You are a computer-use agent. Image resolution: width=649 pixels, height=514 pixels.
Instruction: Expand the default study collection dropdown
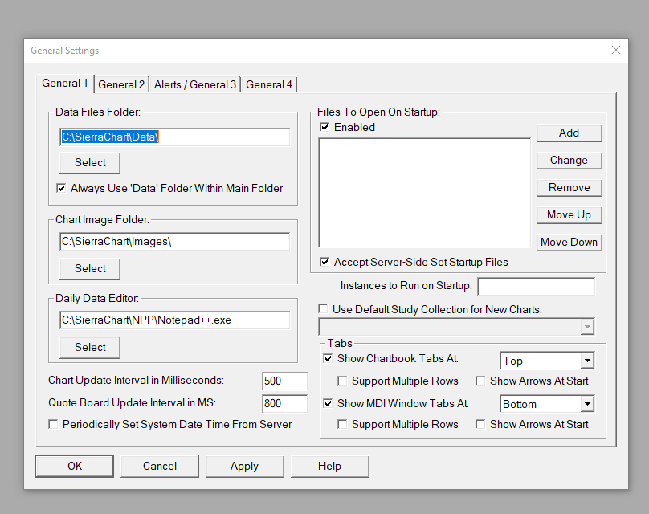pyautogui.click(x=587, y=327)
